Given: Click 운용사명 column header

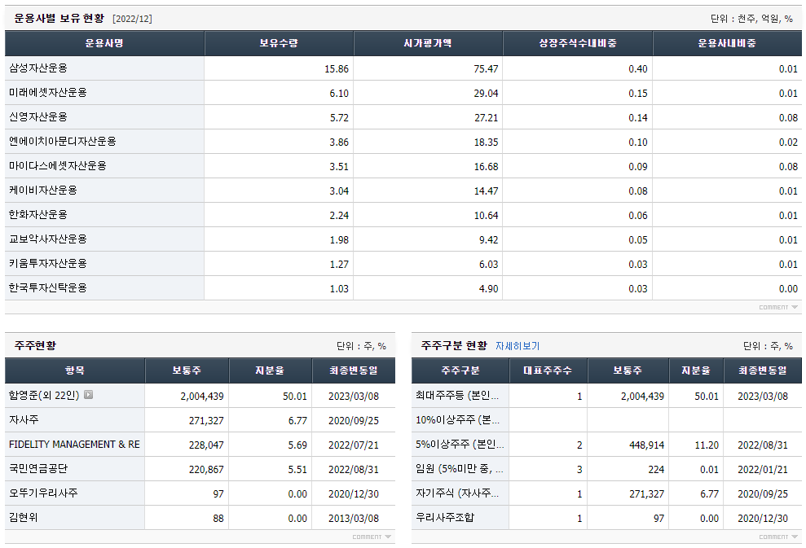Looking at the screenshot, I should pos(104,43).
